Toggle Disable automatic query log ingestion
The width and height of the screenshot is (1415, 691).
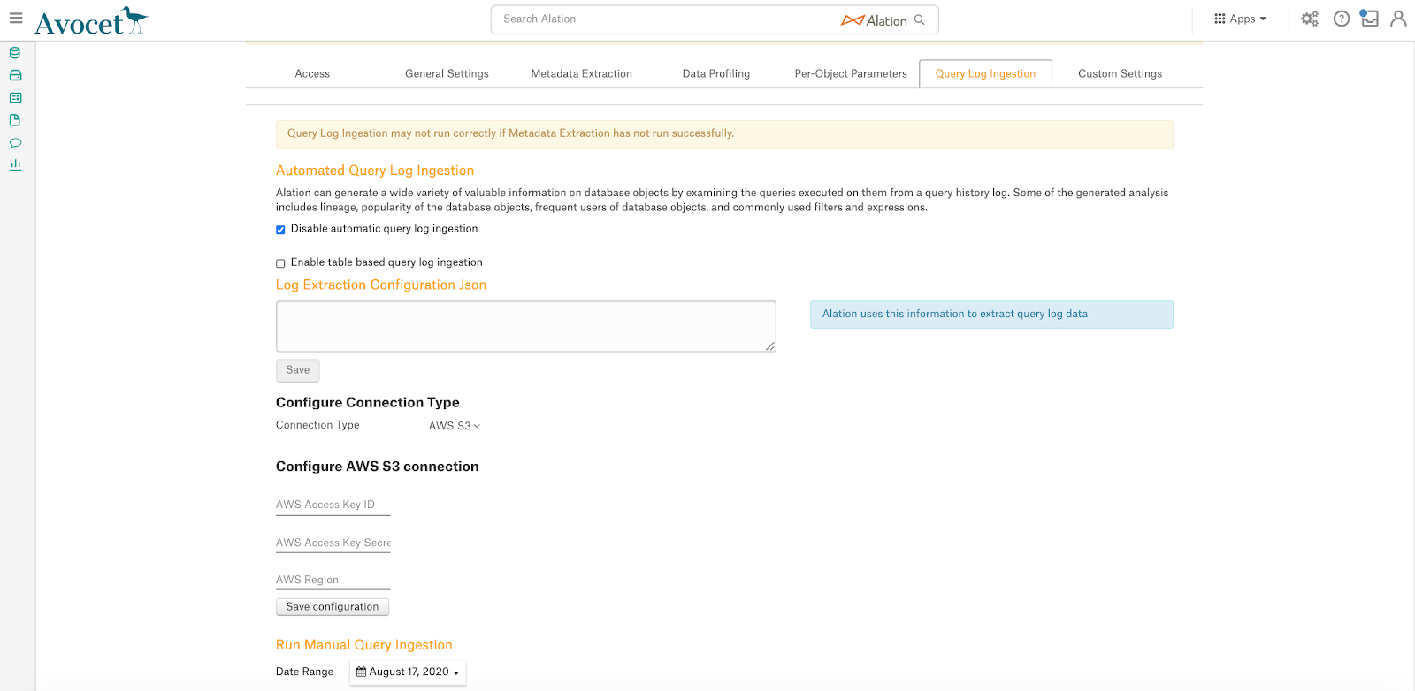[280, 230]
